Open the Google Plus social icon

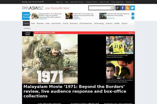click(x=118, y=8)
